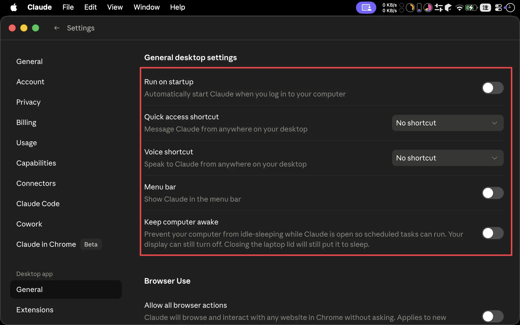
Task: Open Claude Code settings
Action: (x=38, y=204)
